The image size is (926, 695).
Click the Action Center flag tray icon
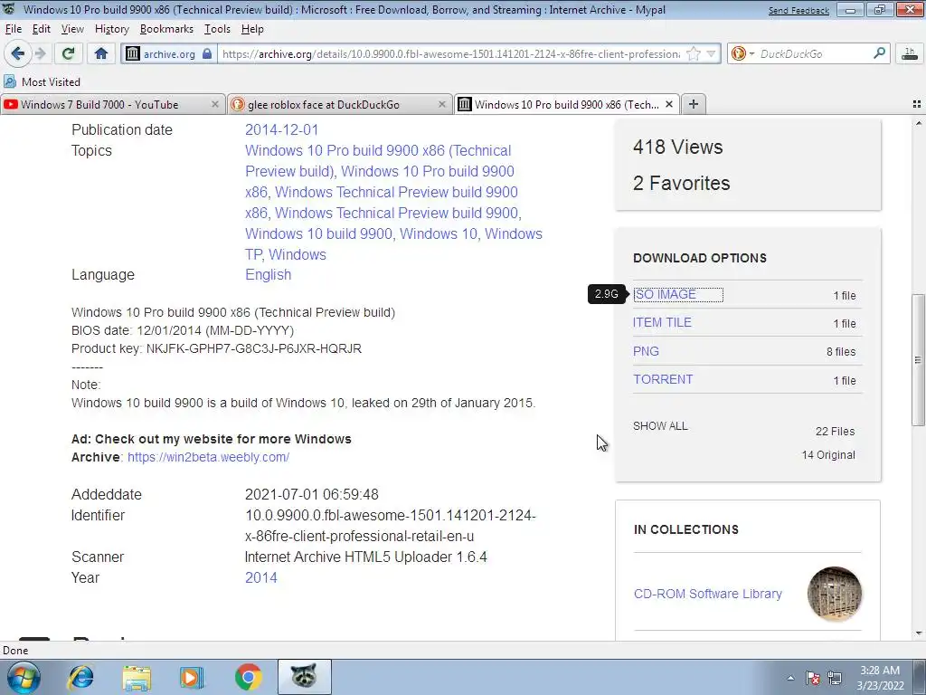tap(813, 678)
